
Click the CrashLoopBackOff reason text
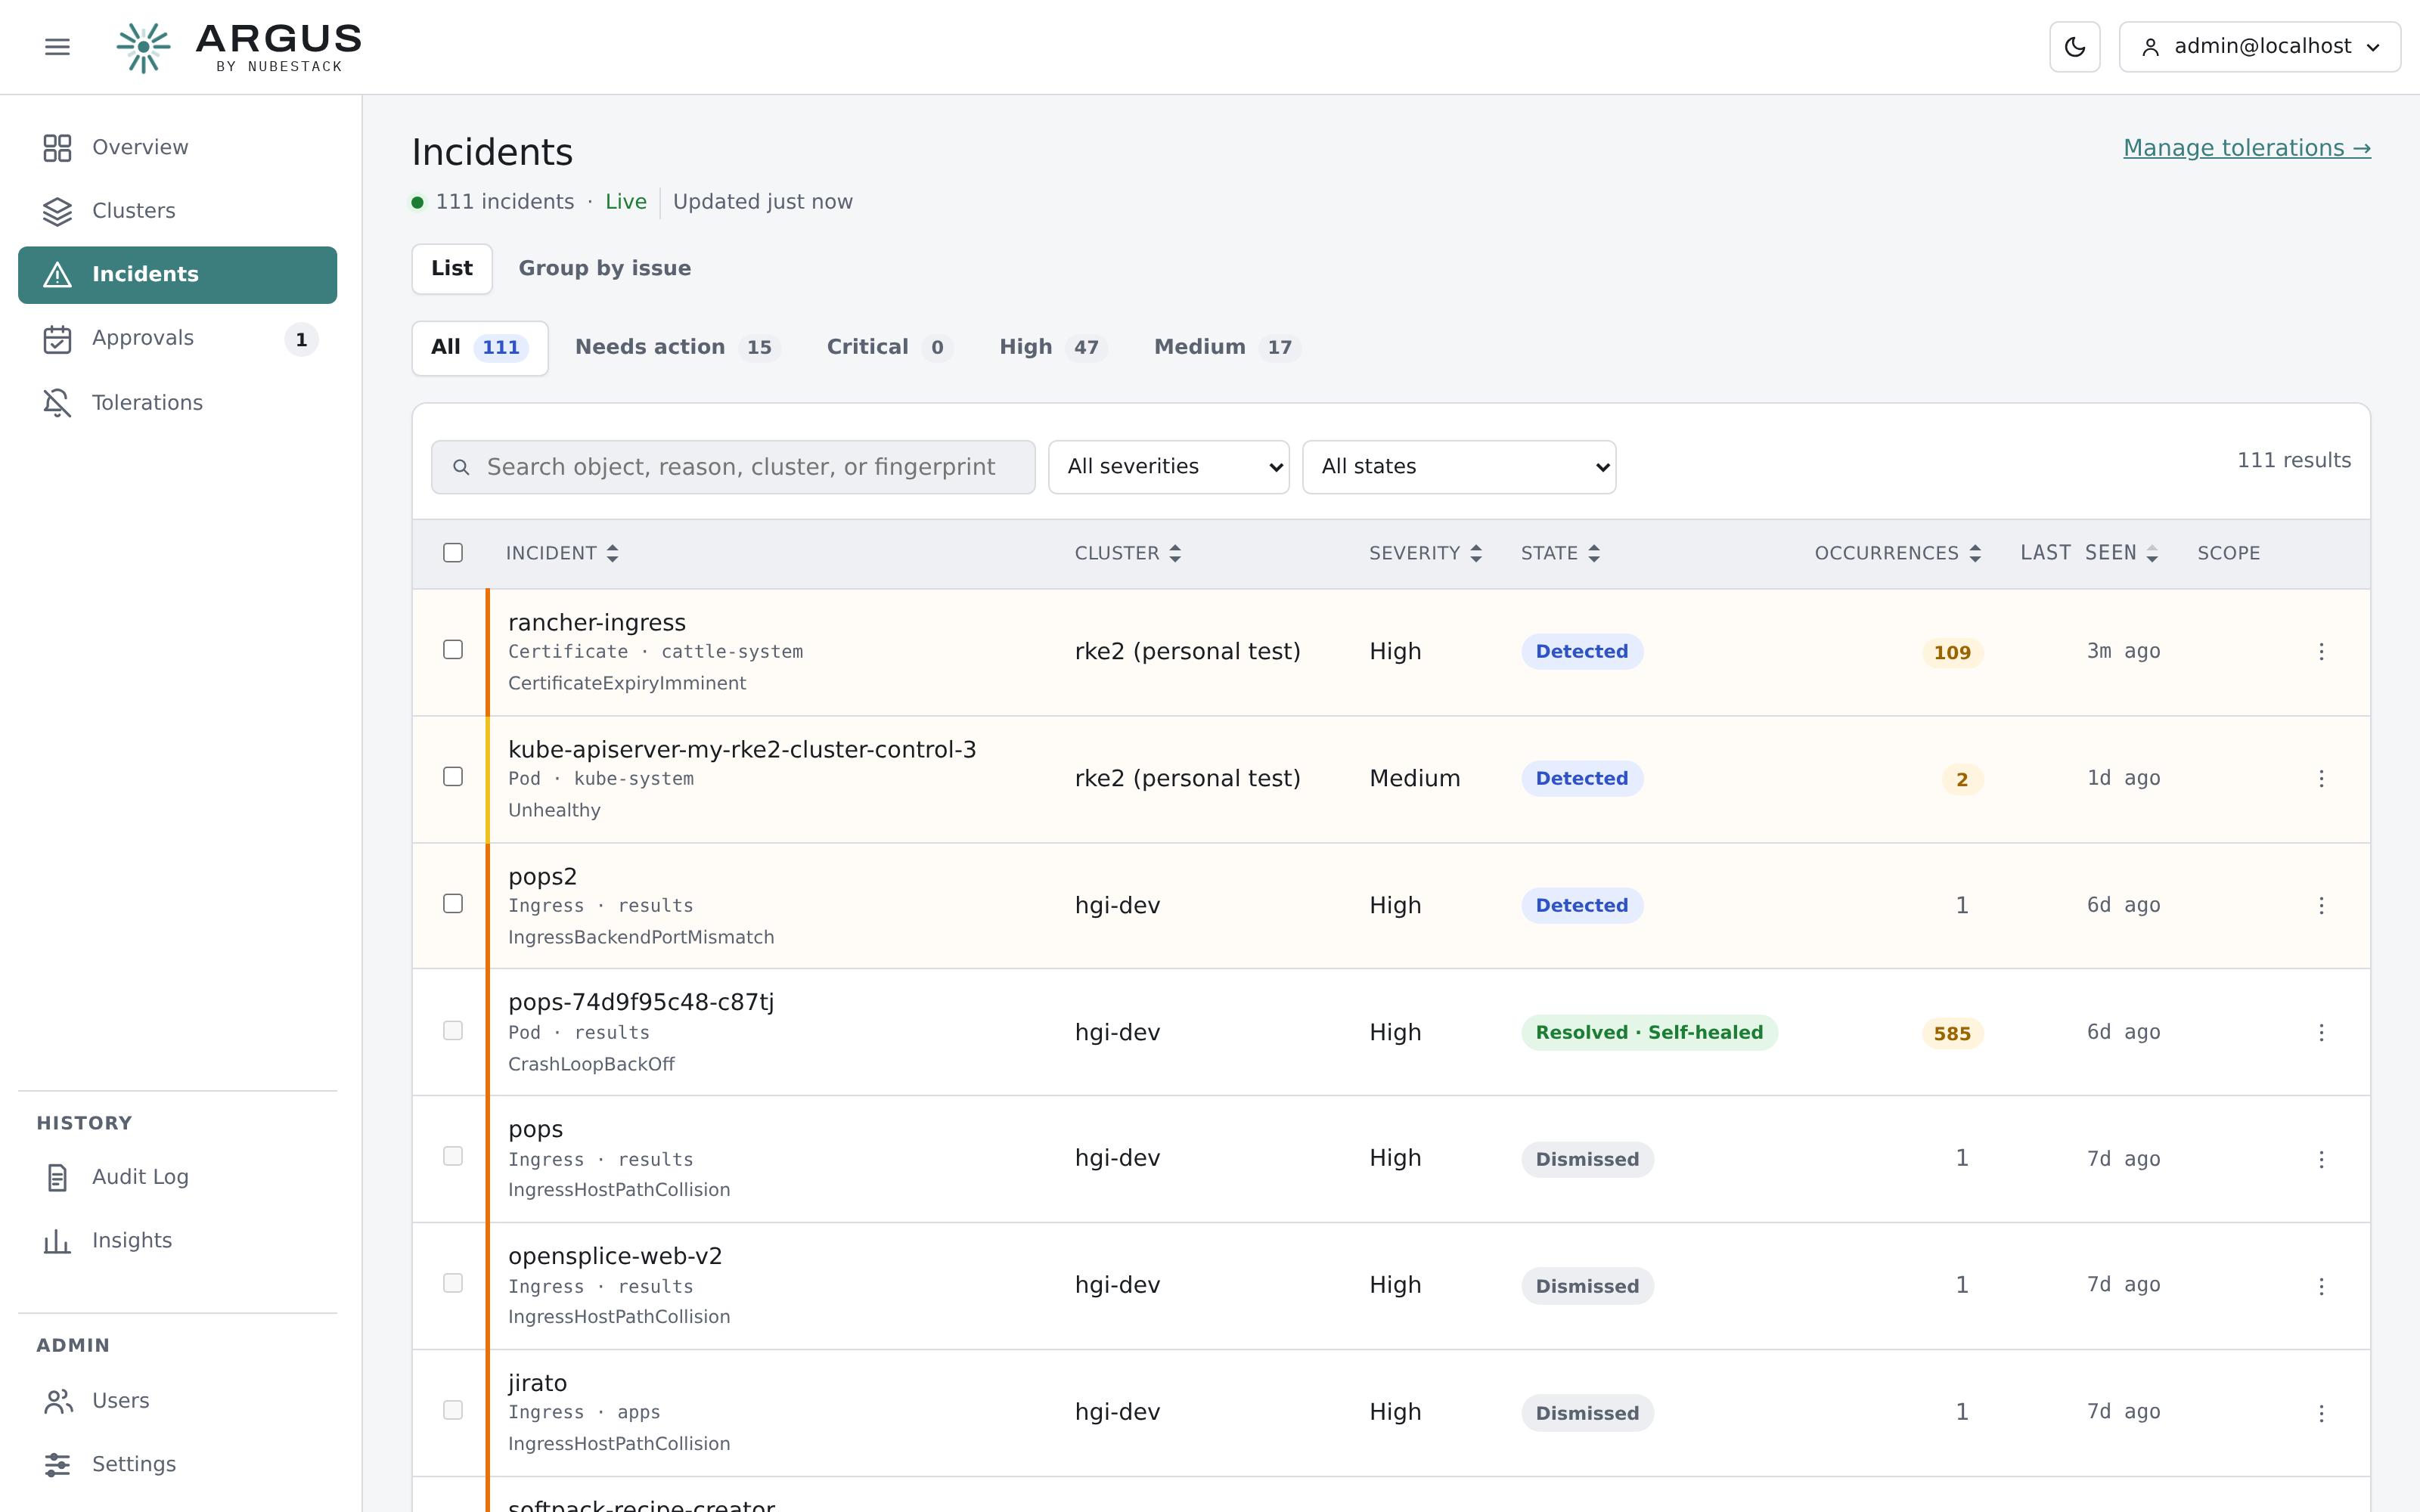(x=591, y=1064)
